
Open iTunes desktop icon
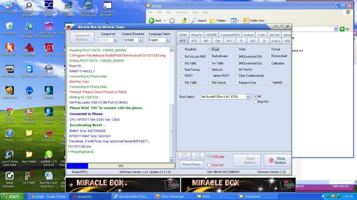coord(9,135)
